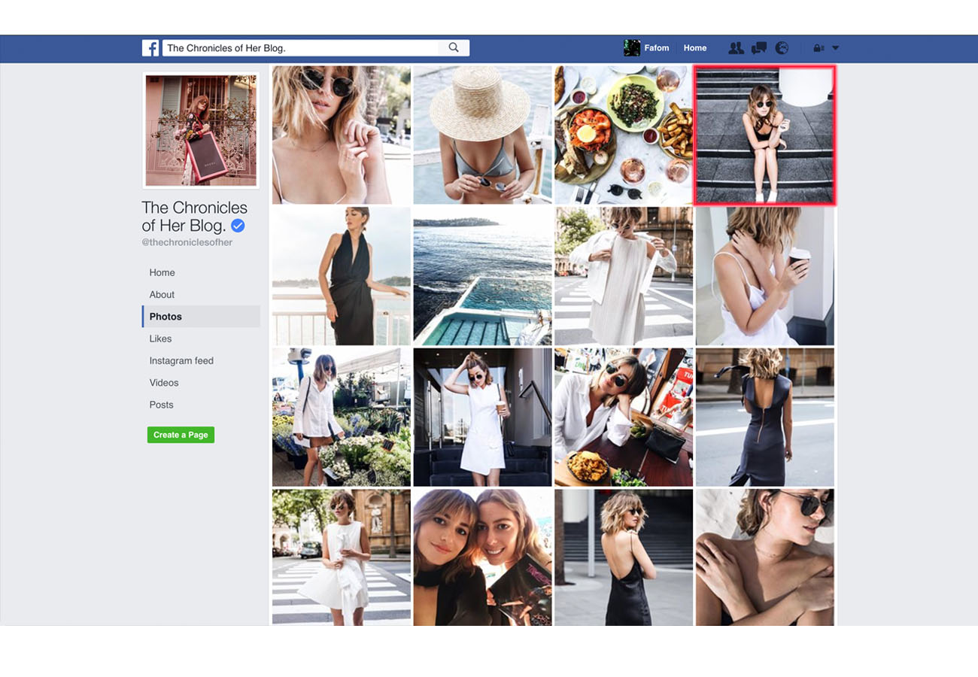Click the green Create a Page button
Viewport: 978px width, 677px height.
pyautogui.click(x=181, y=435)
